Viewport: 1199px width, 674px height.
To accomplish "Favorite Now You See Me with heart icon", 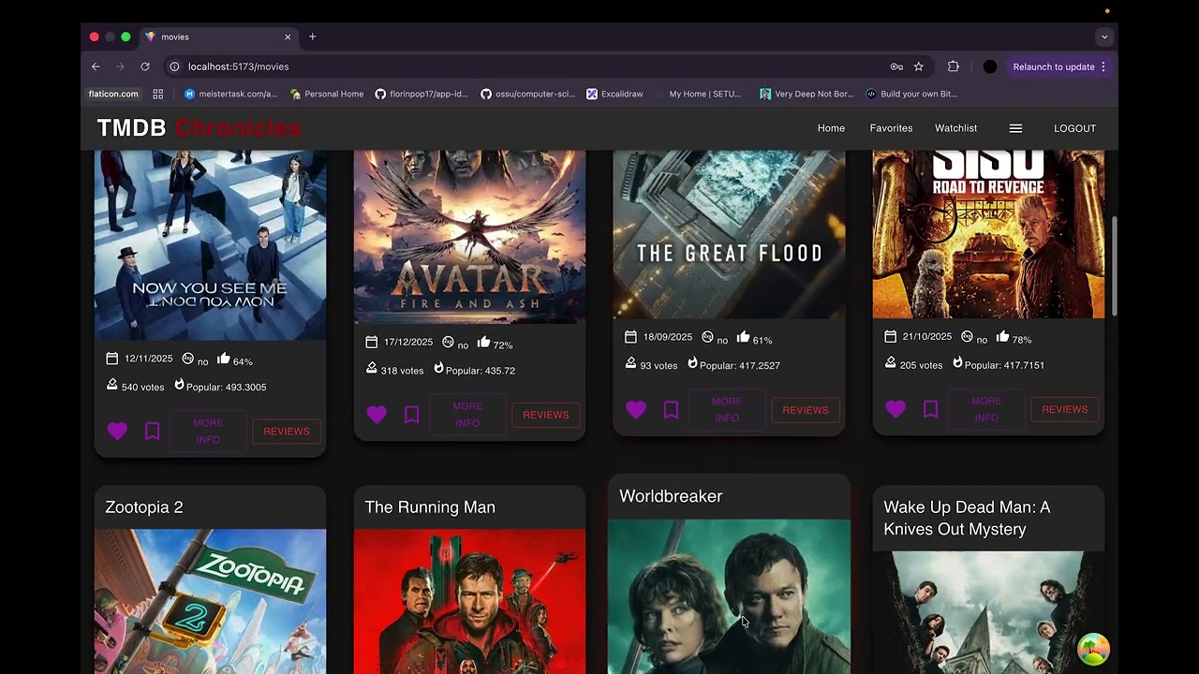I will point(117,431).
